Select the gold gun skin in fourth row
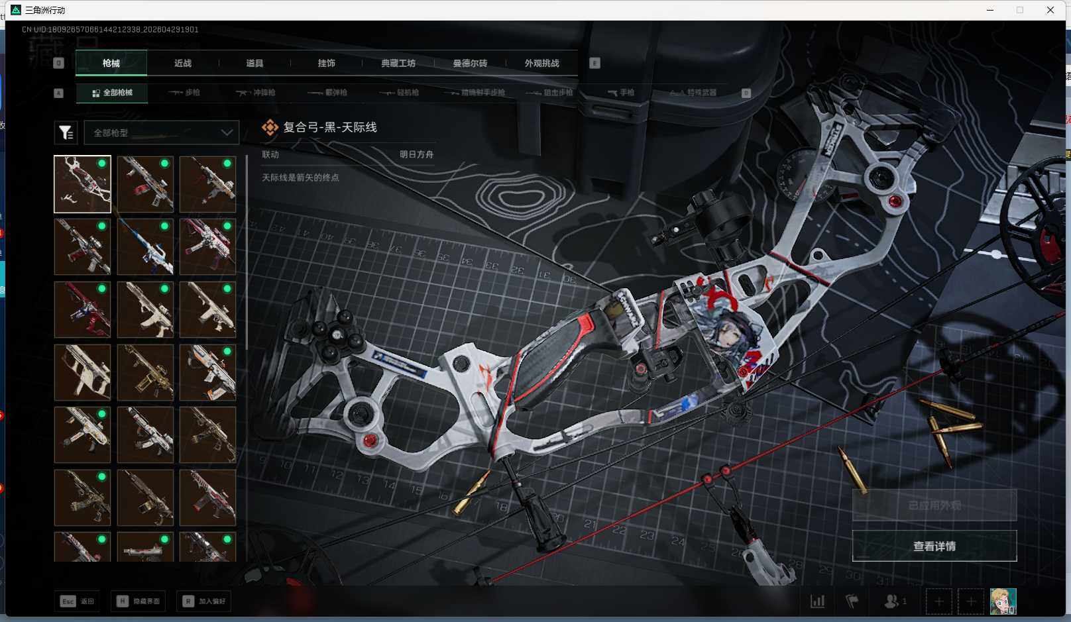This screenshot has width=1071, height=622. tap(145, 372)
